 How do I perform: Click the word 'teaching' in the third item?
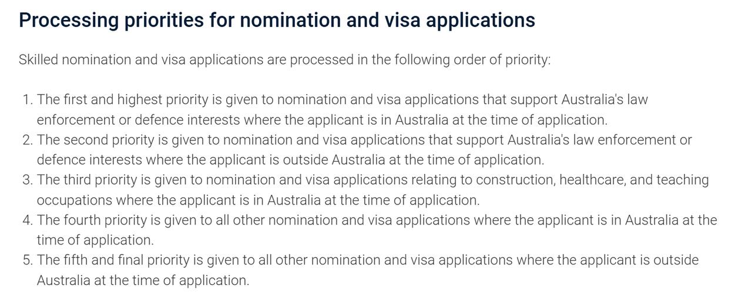click(x=683, y=180)
